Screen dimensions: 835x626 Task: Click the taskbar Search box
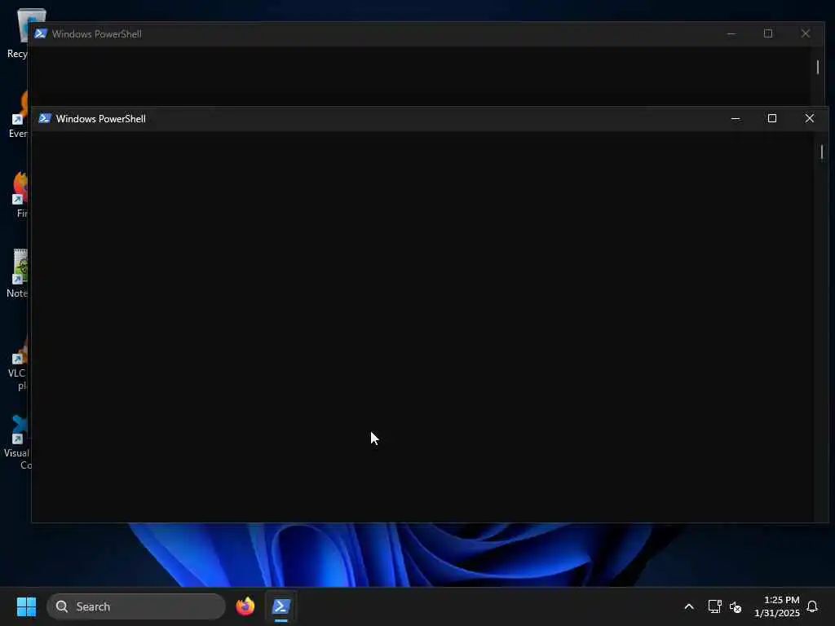point(136,606)
